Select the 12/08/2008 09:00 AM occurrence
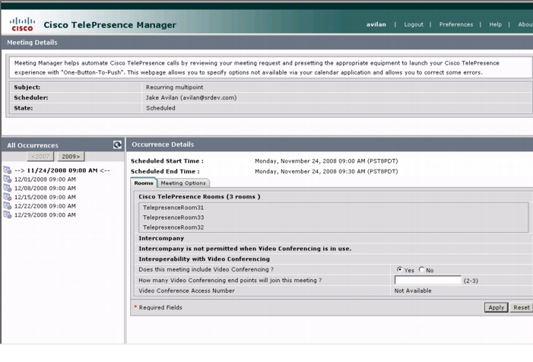533x362 pixels. tap(45, 188)
